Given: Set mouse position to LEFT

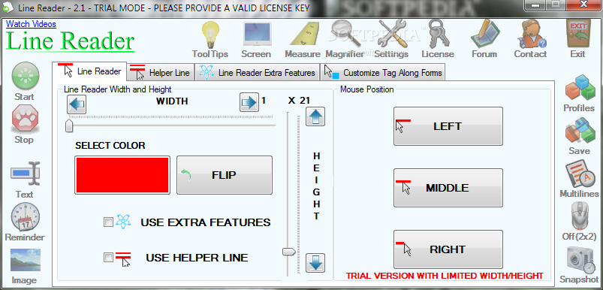Looking at the screenshot, I should pyautogui.click(x=448, y=126).
